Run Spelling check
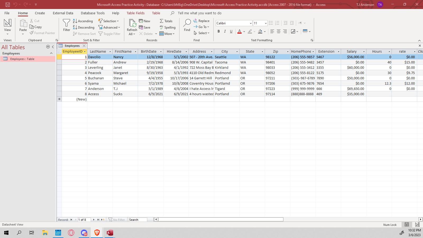Image resolution: width=423 pixels, height=238 pixels. click(x=167, y=27)
